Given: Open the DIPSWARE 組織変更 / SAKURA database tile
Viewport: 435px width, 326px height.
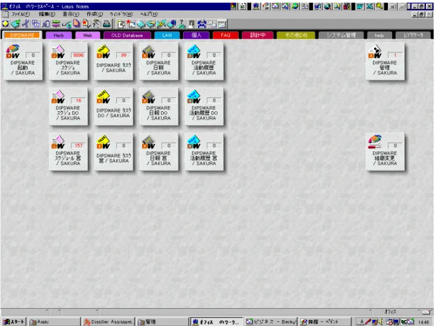Looking at the screenshot, I should click(385, 152).
